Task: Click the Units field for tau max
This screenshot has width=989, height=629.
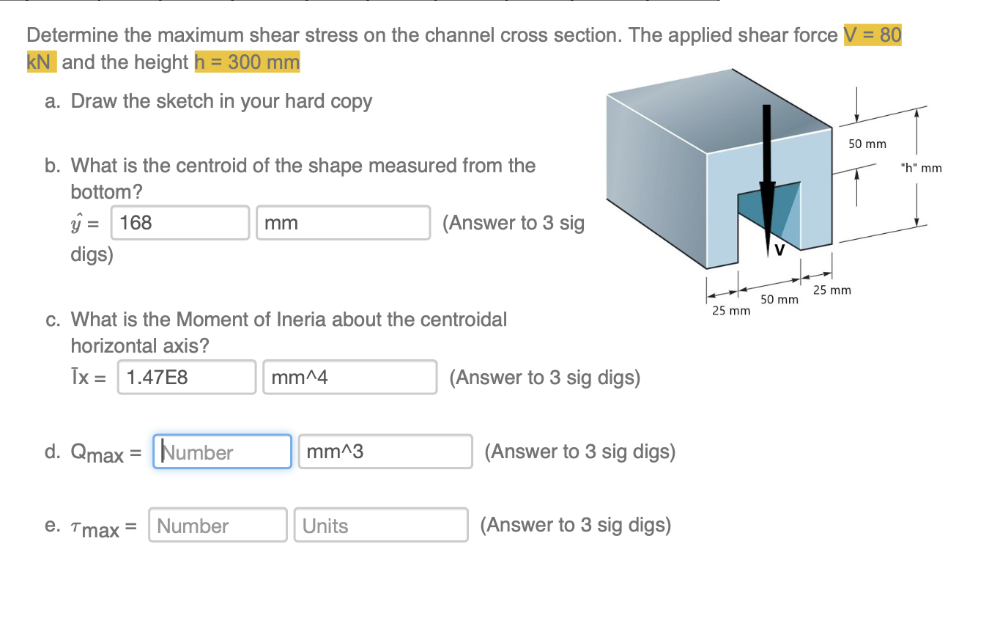Action: 380,525
